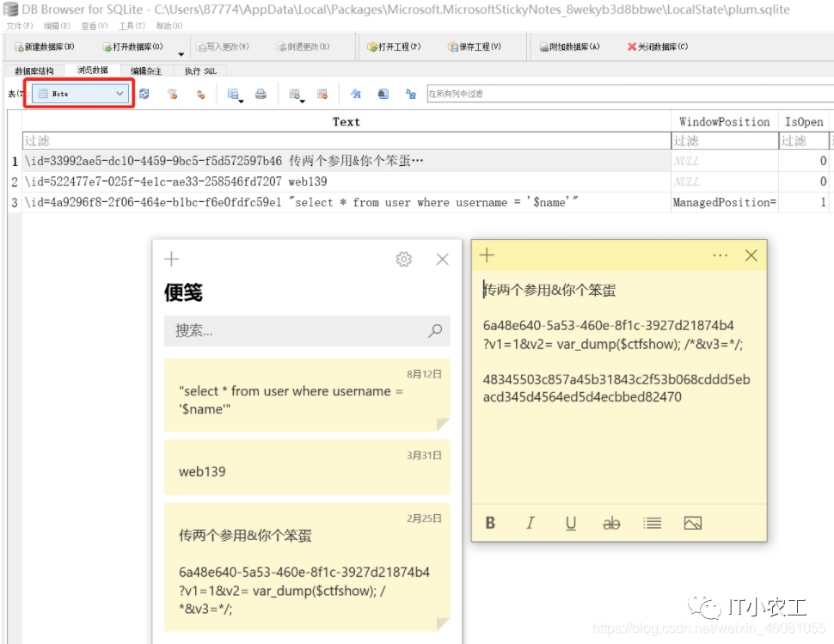The image size is (834, 644).
Task: Open the yellow note's three-dot menu
Action: point(721,255)
